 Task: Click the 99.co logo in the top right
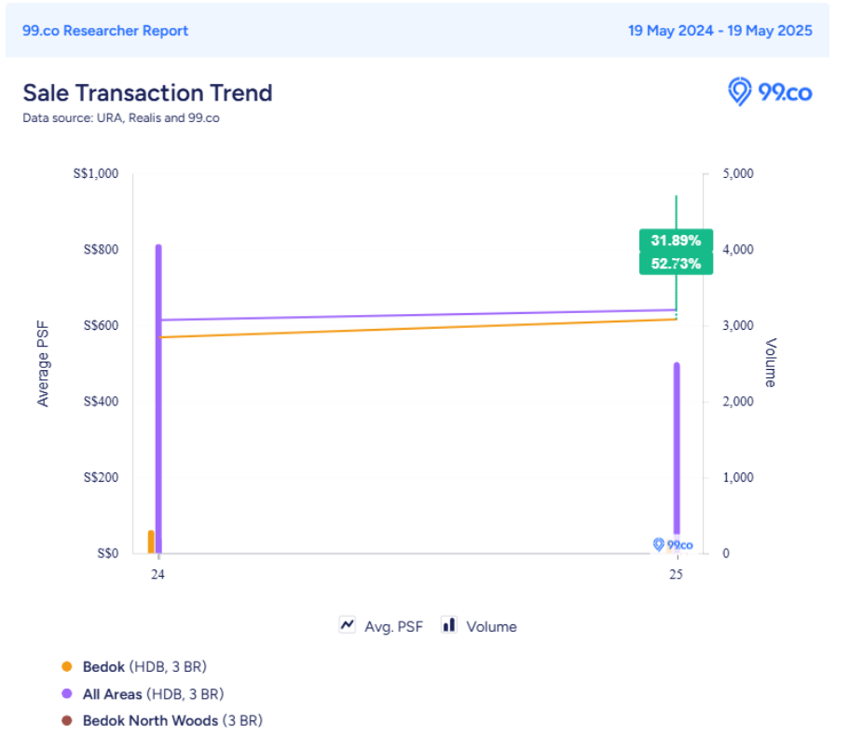coord(769,91)
